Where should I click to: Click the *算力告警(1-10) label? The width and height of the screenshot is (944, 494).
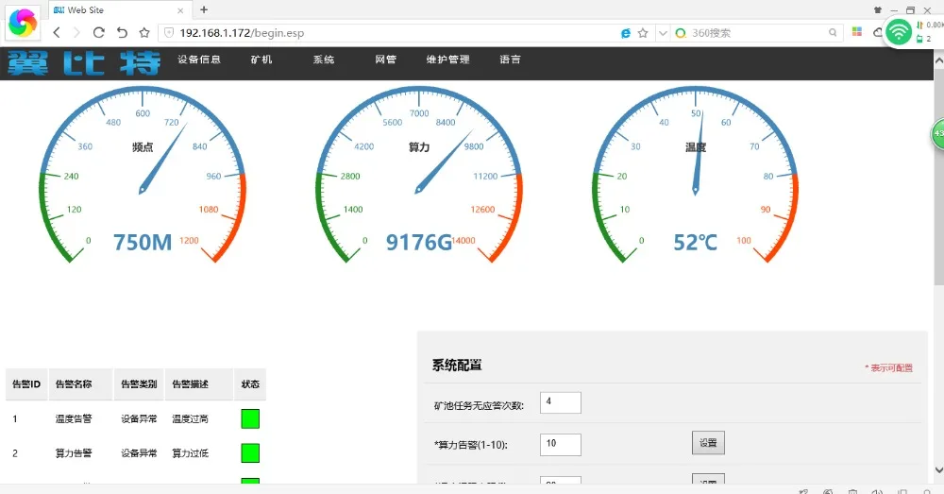tap(471, 445)
